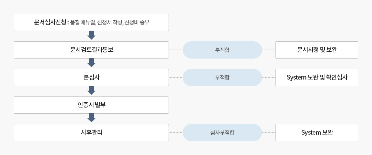The width and height of the screenshot is (372, 155).
Task: Select the 문서시정 및 보완 box
Action: [x=317, y=50]
